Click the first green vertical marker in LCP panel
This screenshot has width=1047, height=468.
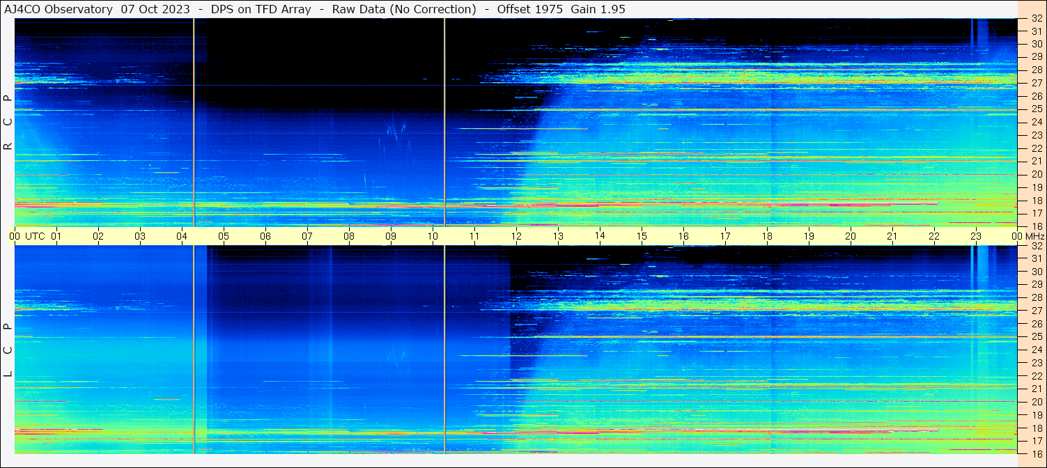(194, 348)
